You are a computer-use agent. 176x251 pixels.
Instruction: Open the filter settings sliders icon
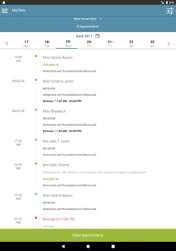point(170,11)
